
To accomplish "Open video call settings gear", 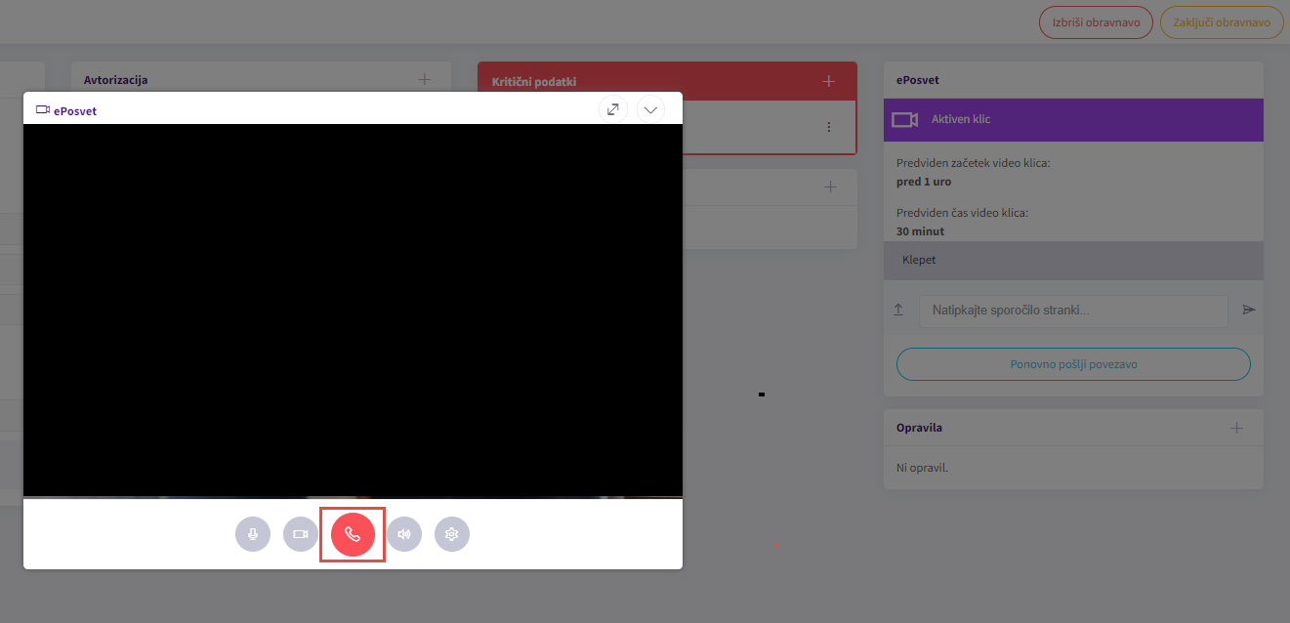I will pos(452,534).
